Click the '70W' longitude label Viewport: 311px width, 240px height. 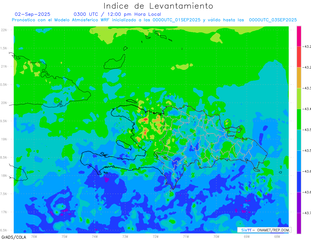[216, 236]
